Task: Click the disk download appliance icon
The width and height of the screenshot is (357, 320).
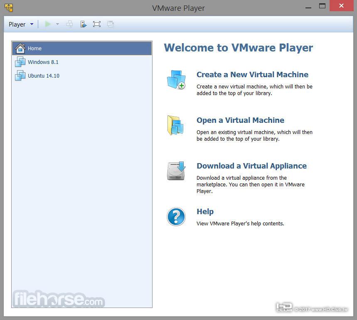Action: click(x=176, y=171)
